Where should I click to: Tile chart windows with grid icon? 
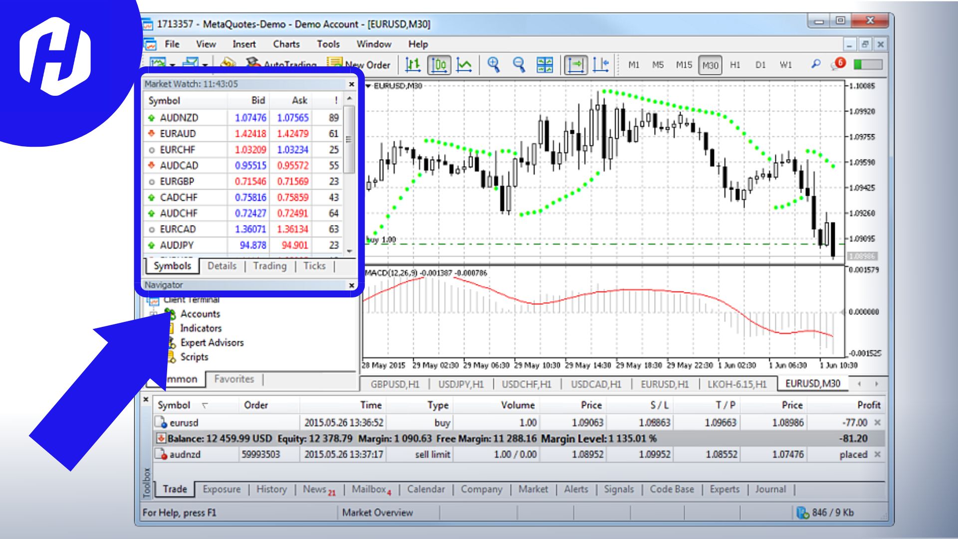544,65
